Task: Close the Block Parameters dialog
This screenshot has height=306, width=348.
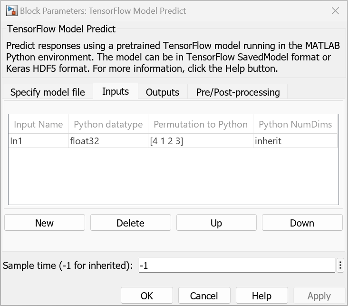Action: click(x=335, y=10)
